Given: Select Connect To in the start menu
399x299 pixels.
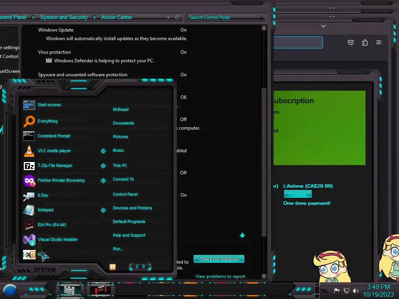Looking at the screenshot, I should click(123, 179).
